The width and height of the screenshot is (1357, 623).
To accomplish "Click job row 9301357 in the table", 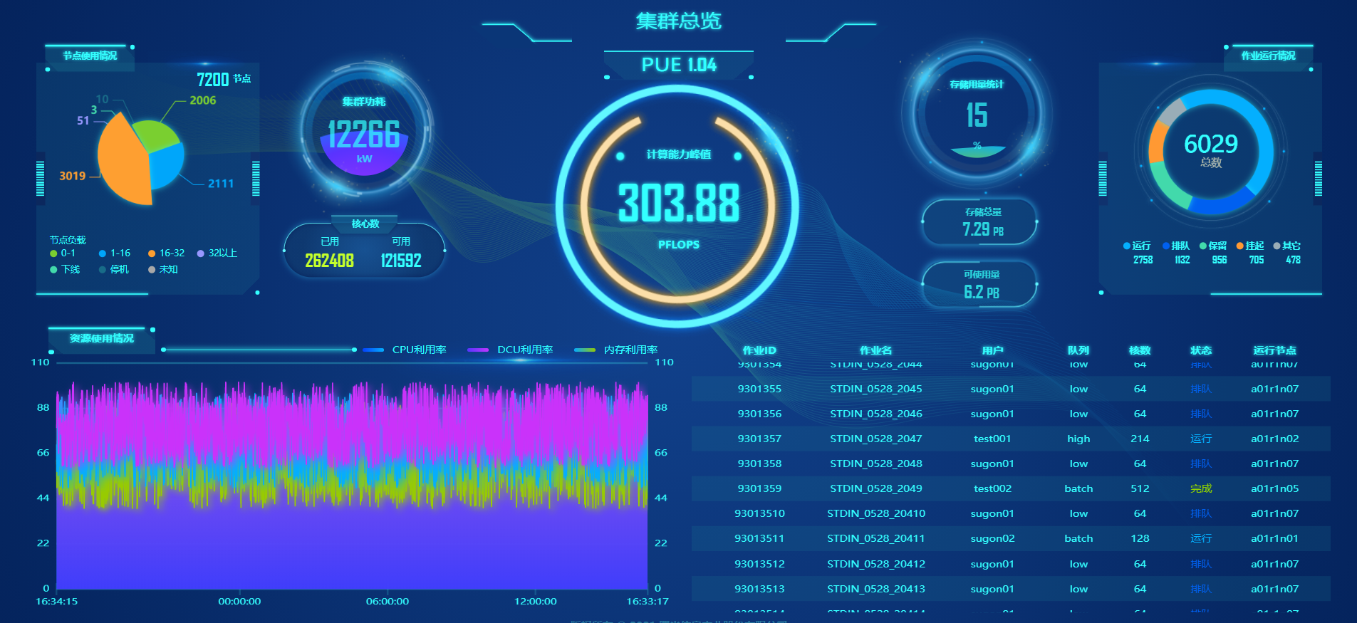I will (x=759, y=439).
